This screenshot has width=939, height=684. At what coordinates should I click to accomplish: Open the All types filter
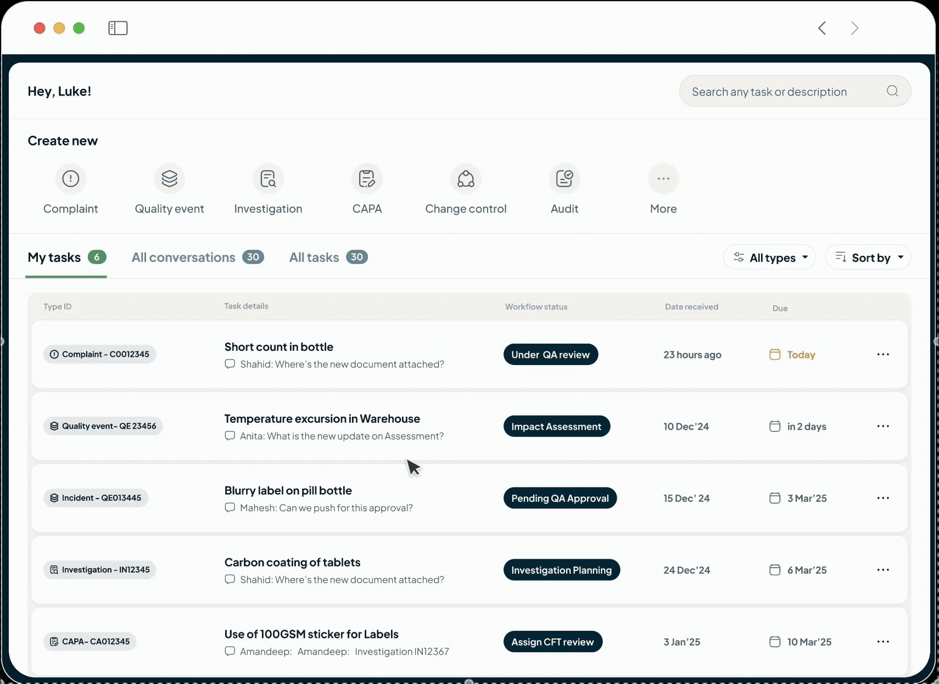click(769, 257)
